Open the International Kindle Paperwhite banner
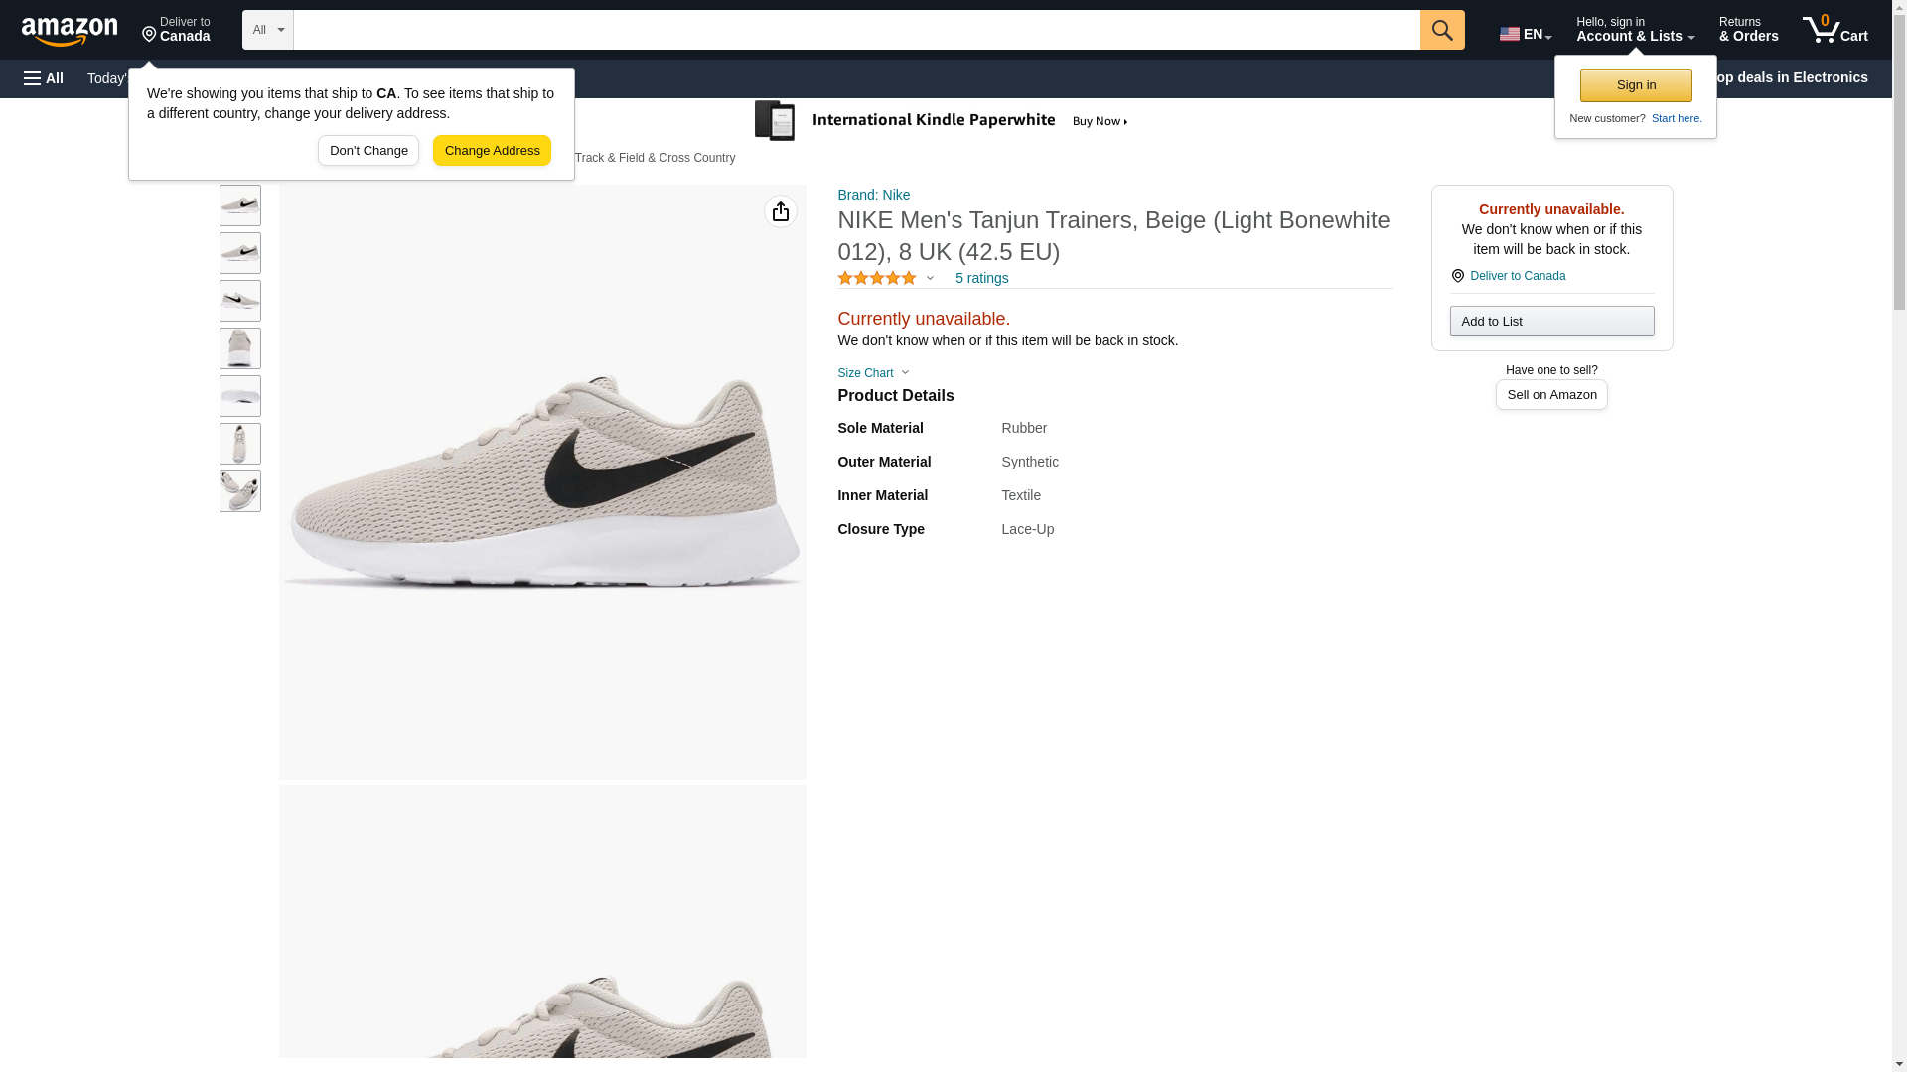 tap(942, 121)
